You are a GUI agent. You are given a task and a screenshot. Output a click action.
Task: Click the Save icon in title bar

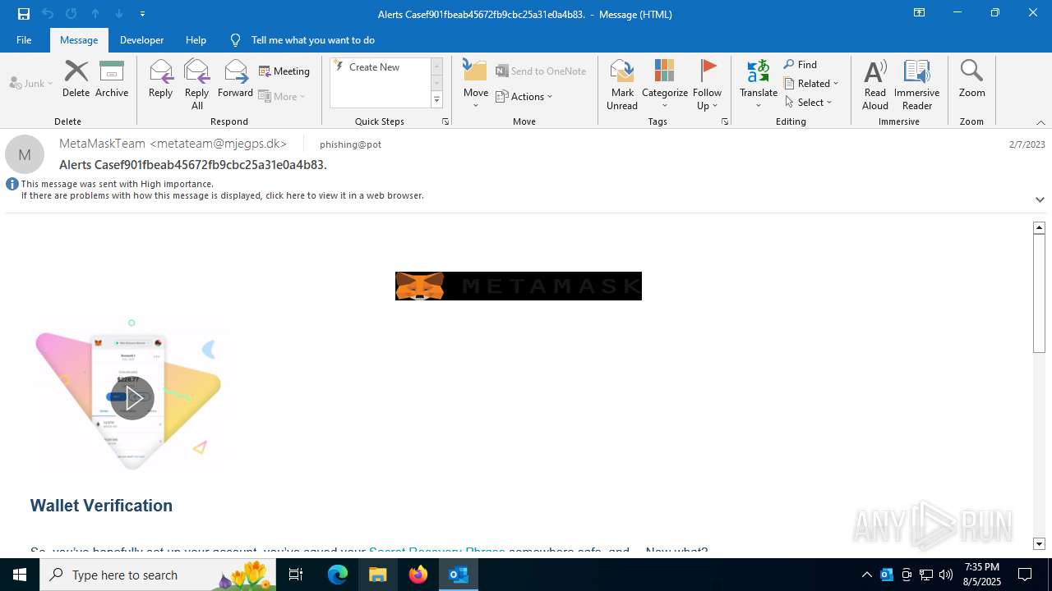24,14
